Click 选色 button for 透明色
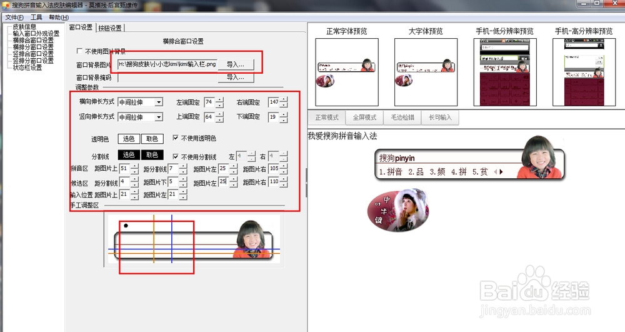The width and height of the screenshot is (625, 332). point(129,139)
